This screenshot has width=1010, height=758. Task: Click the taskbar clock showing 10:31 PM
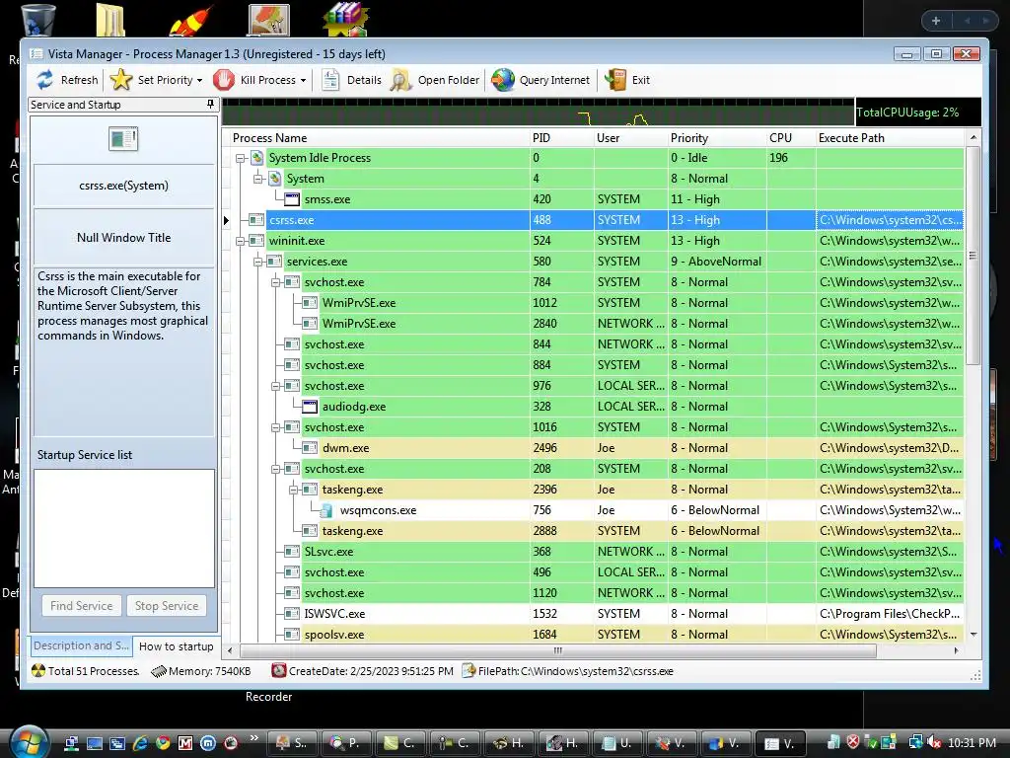click(x=972, y=742)
